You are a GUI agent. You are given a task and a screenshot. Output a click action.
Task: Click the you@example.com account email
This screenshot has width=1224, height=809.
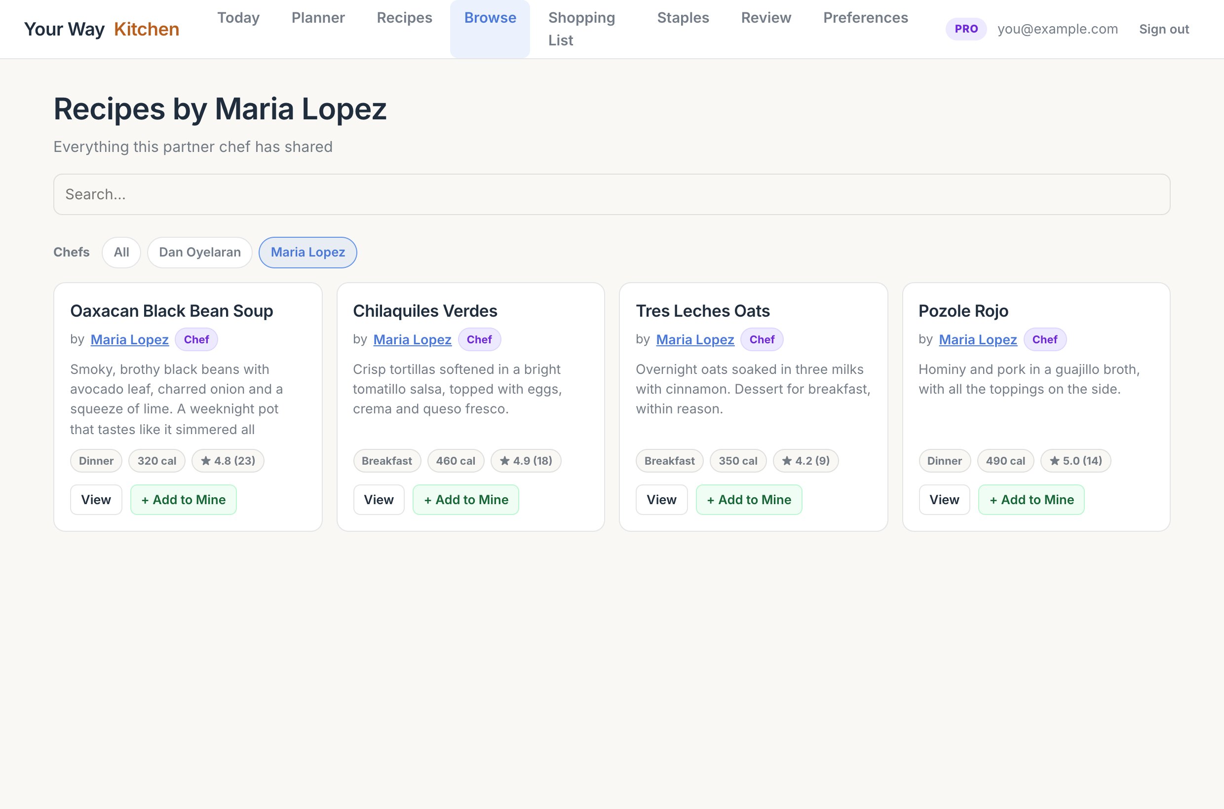(x=1057, y=29)
